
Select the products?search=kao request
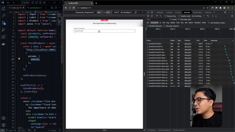[157, 52]
